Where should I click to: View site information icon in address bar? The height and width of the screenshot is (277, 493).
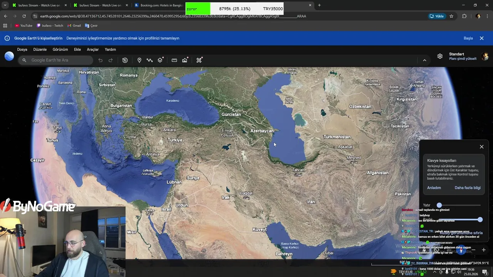35,16
